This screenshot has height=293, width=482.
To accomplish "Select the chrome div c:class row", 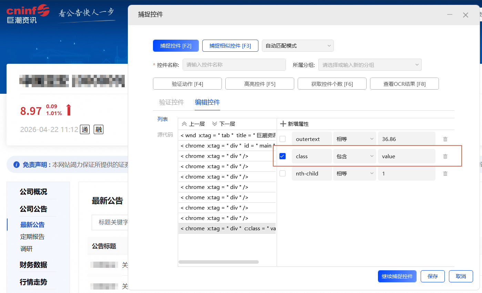I will click(x=227, y=229).
